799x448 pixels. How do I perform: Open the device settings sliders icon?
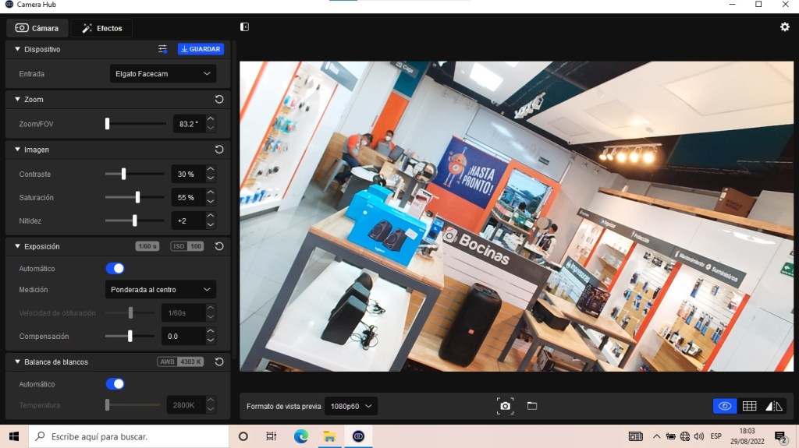pyautogui.click(x=162, y=49)
